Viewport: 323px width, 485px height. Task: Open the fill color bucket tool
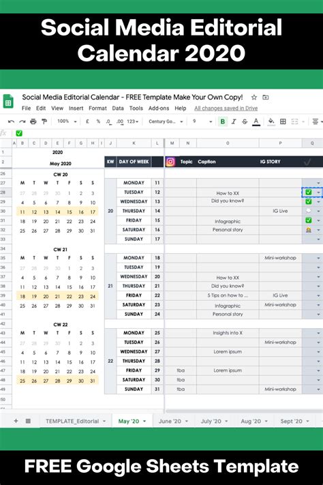[x=271, y=121]
